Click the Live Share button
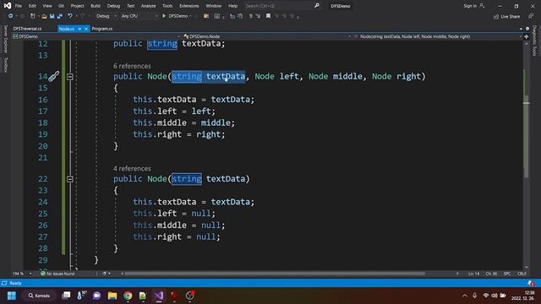 click(506, 16)
